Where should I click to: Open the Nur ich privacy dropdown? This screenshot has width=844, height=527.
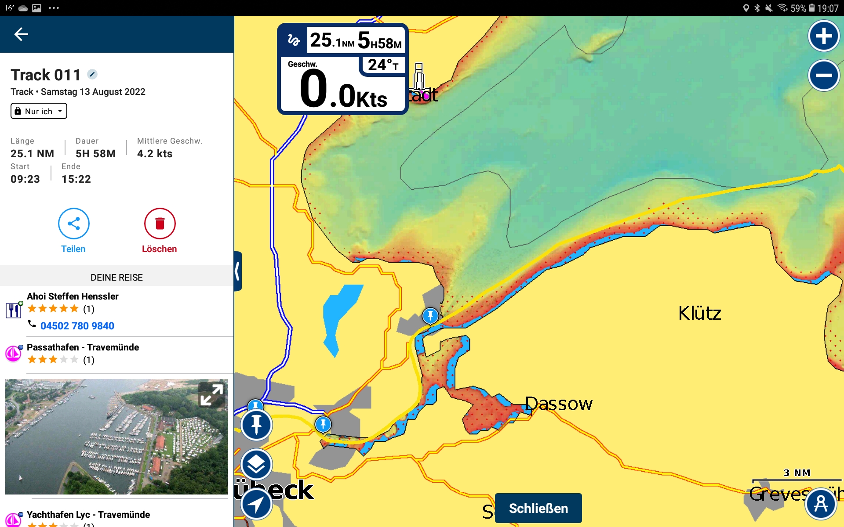coord(39,111)
